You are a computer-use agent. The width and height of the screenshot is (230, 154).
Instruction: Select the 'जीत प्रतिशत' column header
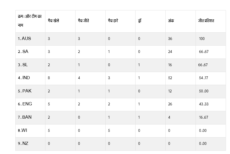[x=206, y=21]
